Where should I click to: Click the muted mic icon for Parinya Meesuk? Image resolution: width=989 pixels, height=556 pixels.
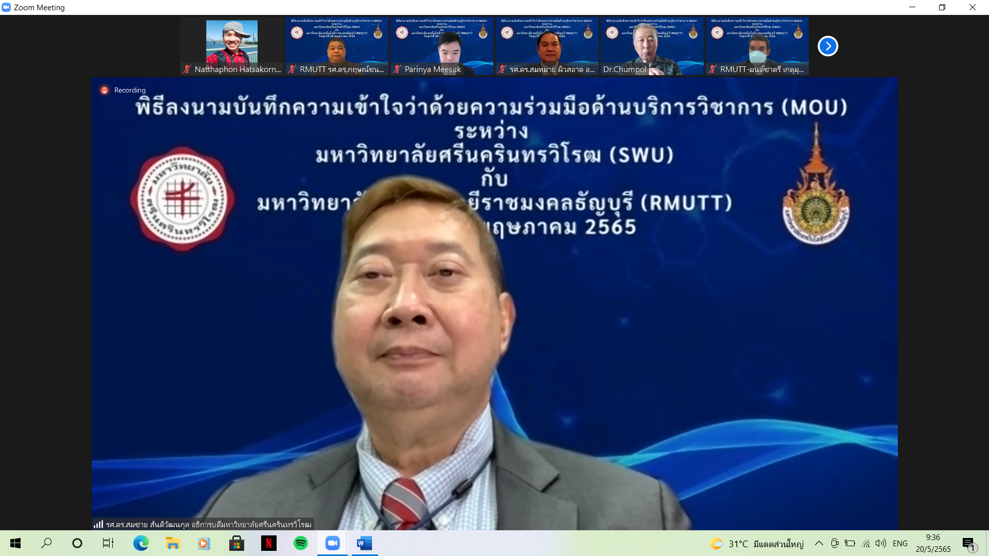[397, 69]
